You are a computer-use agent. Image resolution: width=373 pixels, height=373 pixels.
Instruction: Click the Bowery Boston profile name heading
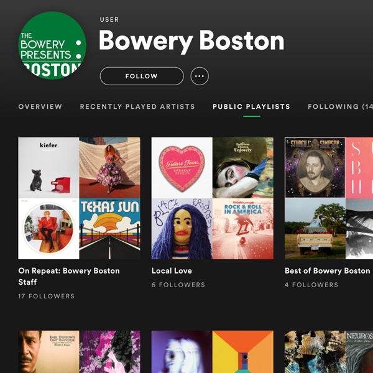191,41
